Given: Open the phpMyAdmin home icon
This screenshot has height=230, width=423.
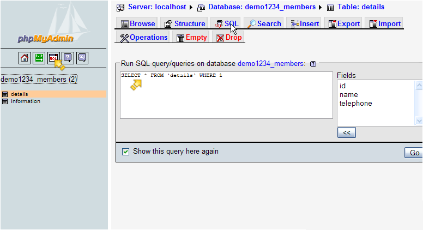Looking at the screenshot, I should [x=25, y=58].
